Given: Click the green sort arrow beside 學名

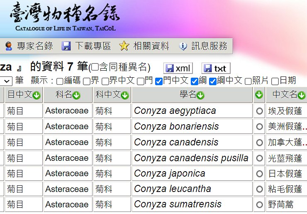Looking at the screenshot, I should tap(200, 96).
